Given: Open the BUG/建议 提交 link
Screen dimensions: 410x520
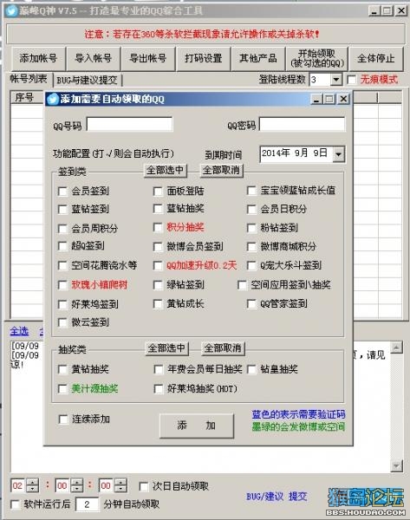Looking at the screenshot, I should point(277,497).
